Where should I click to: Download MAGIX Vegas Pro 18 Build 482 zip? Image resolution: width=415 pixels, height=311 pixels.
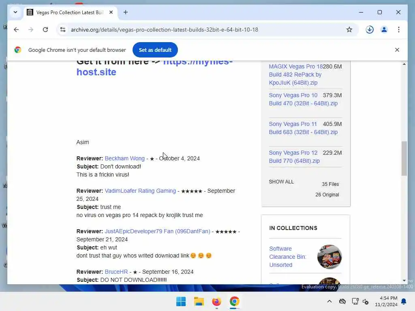pos(295,75)
